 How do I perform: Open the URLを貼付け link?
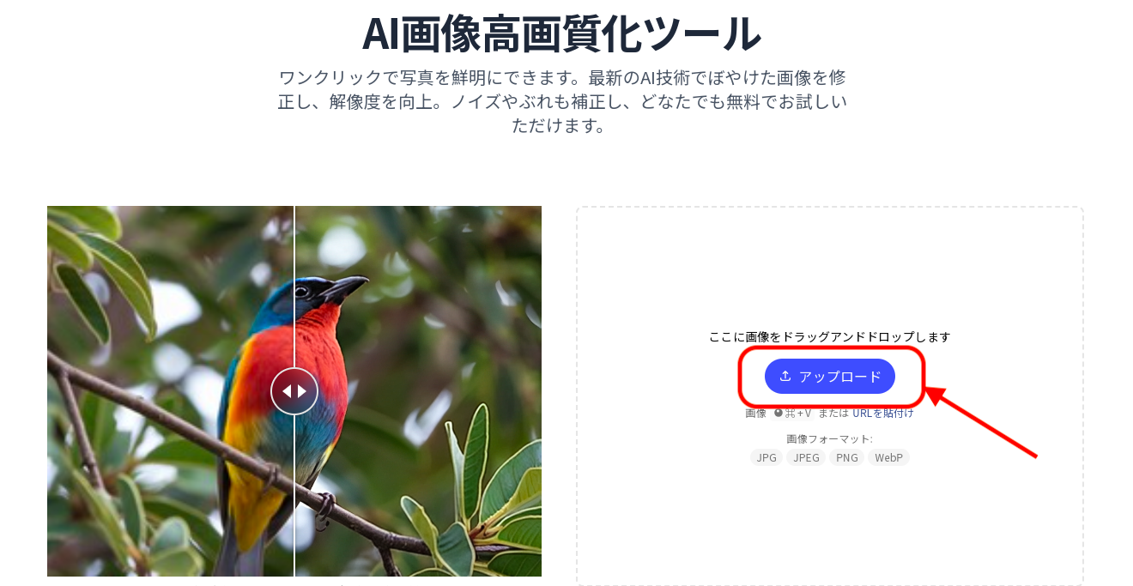882,413
